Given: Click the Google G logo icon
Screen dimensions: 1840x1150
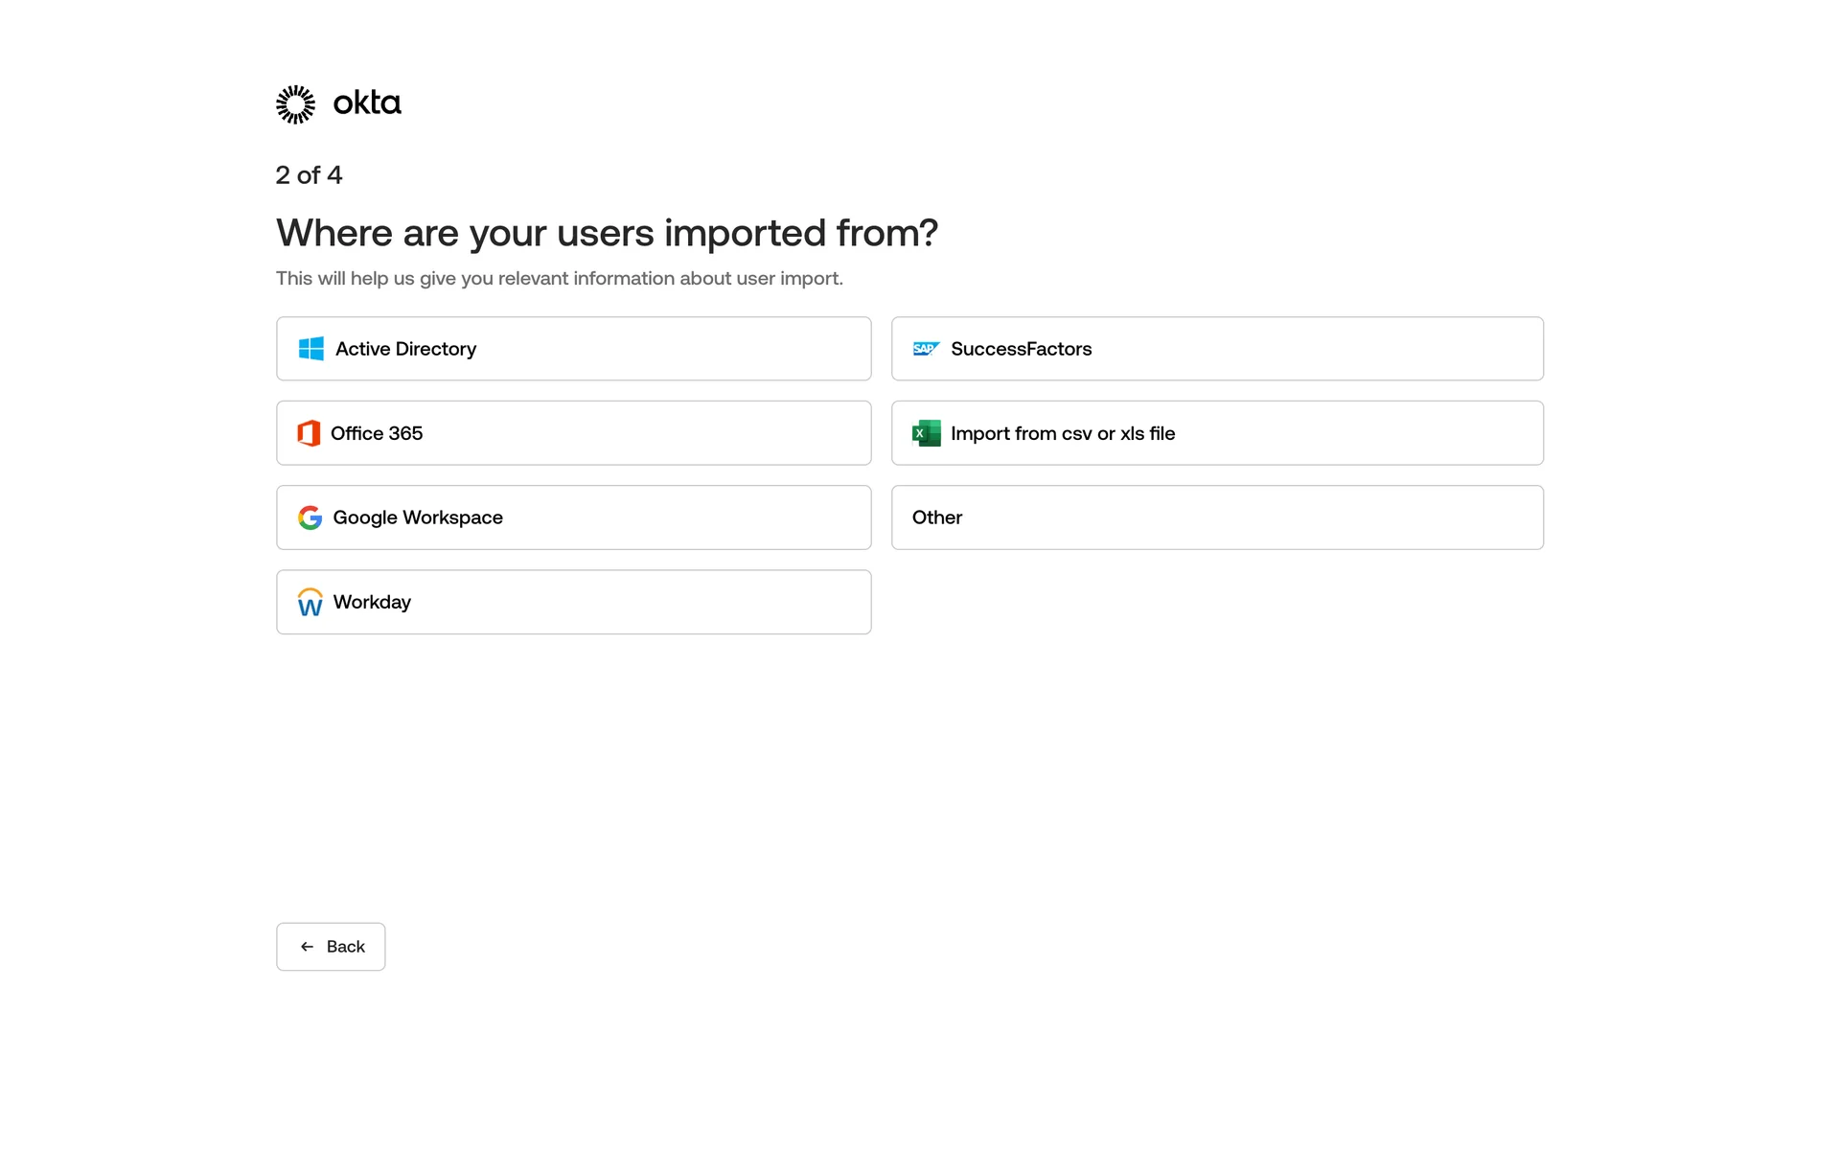Looking at the screenshot, I should coord(310,517).
